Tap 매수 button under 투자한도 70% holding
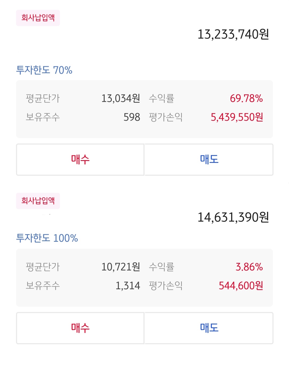The image size is (289, 367). 80,160
